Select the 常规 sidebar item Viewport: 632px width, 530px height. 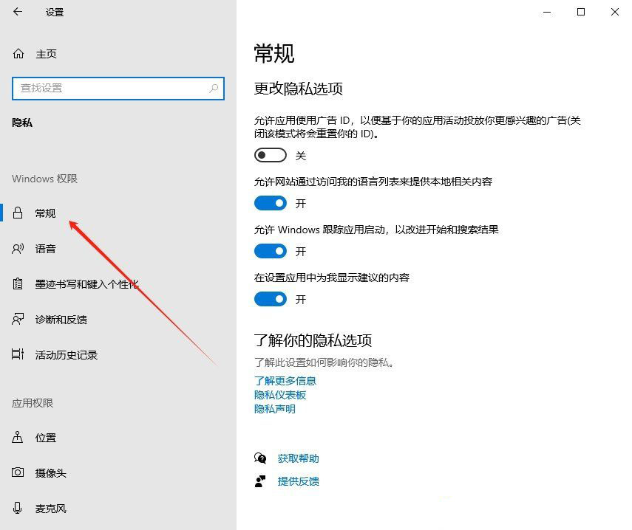tap(44, 213)
